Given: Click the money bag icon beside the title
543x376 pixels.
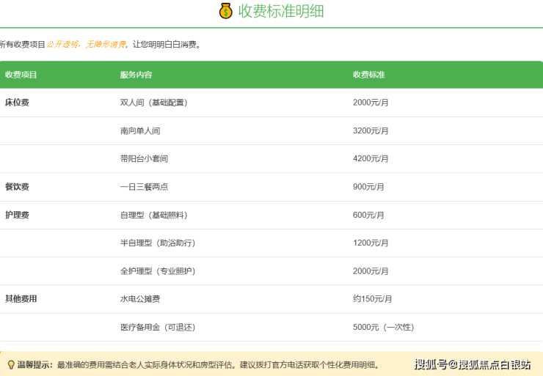Looking at the screenshot, I should (225, 11).
